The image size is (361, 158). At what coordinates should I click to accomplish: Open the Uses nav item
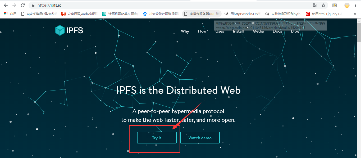point(220,31)
